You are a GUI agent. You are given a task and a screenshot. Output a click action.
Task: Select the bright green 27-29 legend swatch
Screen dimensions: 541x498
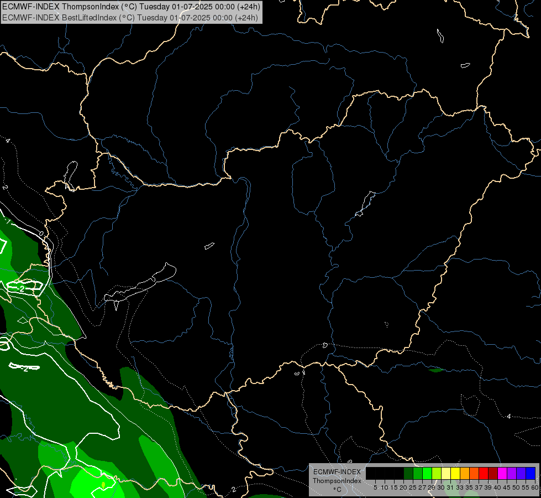427,473
